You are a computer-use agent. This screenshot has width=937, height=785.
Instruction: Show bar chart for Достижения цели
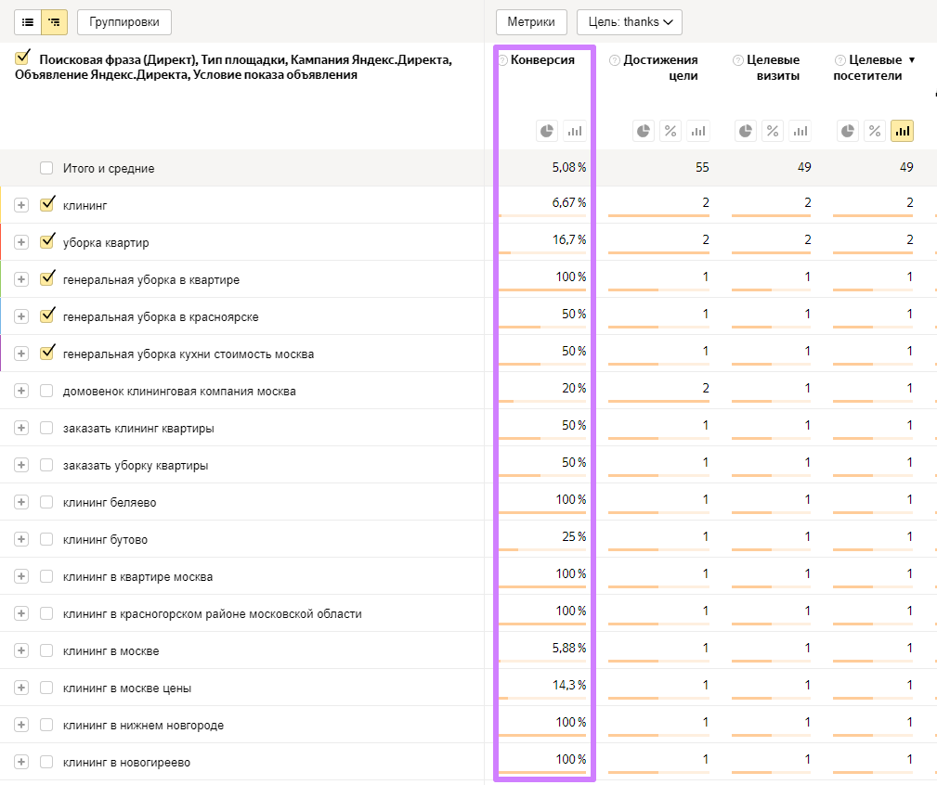pyautogui.click(x=697, y=131)
